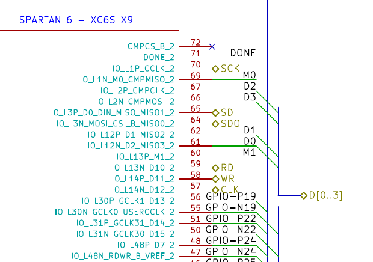Click pin name IO_L2N_CMPMOSI_2

click(x=135, y=102)
